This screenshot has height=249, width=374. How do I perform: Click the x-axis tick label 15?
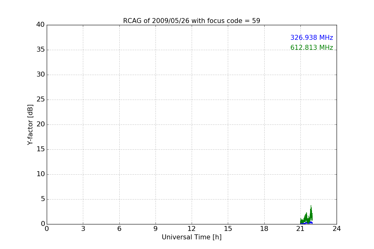[x=228, y=228]
